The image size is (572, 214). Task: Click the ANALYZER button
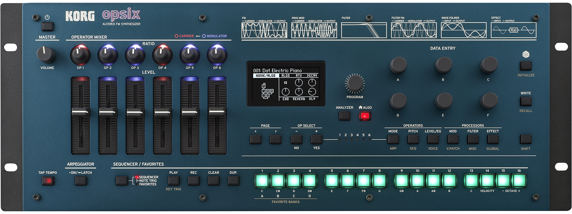[344, 116]
